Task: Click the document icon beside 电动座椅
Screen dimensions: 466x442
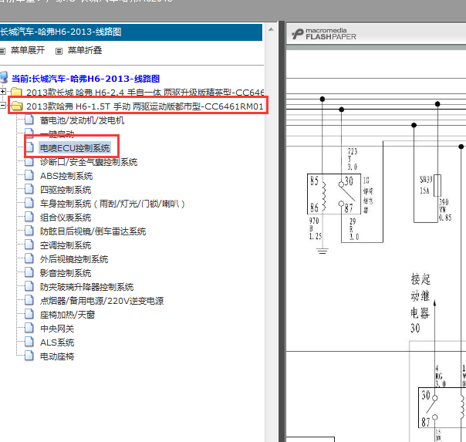Action: tap(29, 356)
